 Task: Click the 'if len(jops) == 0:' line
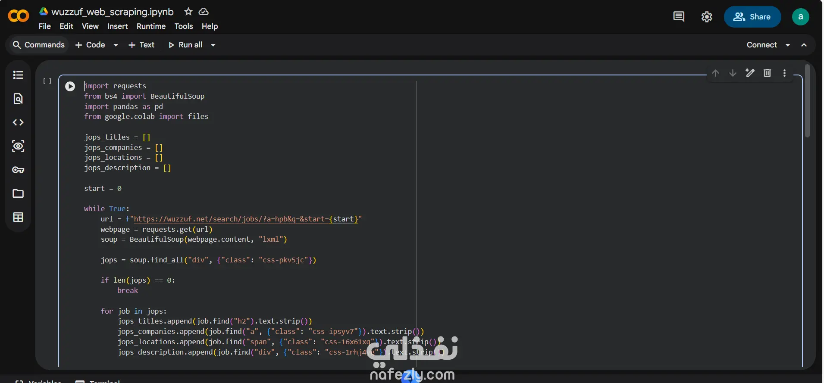tap(138, 280)
